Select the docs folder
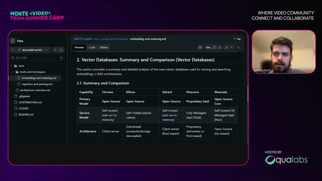 21,66
